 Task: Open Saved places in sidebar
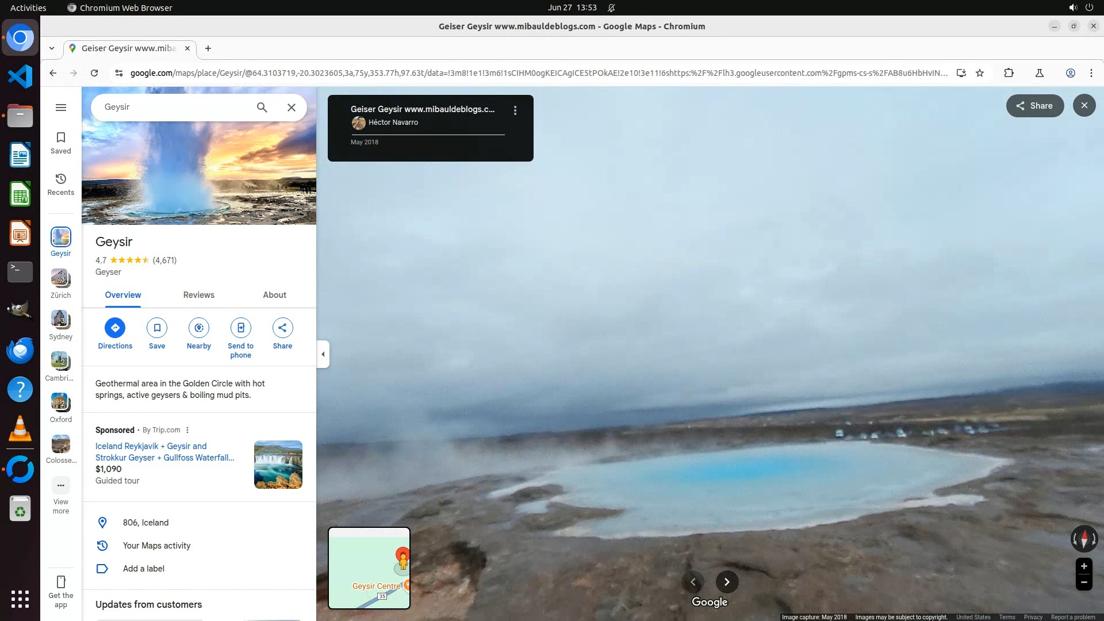coord(60,143)
